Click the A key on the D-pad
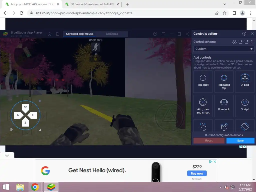This screenshot has width=256, height=192. tap(18, 115)
